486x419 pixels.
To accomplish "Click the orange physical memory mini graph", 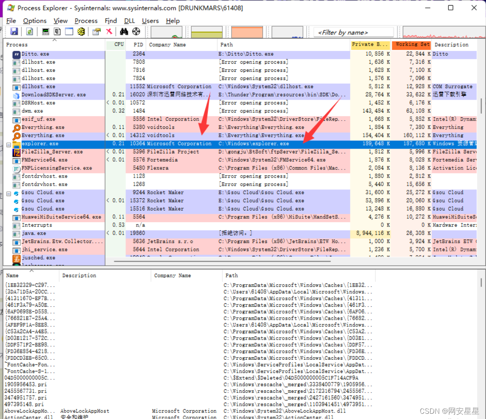I will [247, 32].
